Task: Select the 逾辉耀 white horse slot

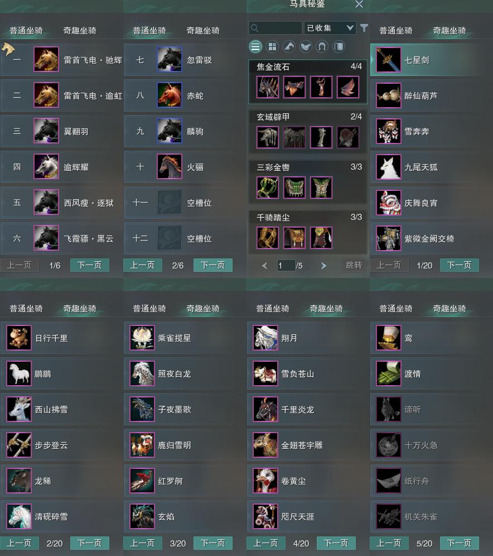Action: tap(61, 167)
